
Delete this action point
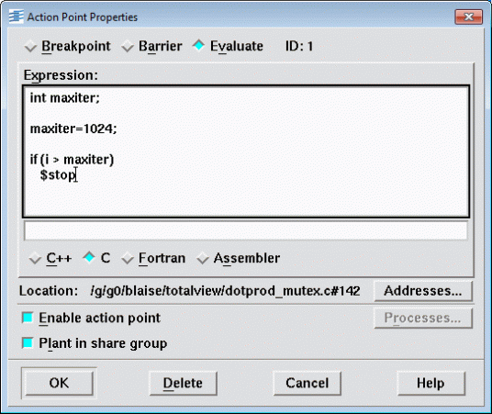tap(183, 383)
